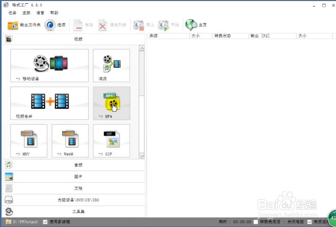Pick the -> GIF conversion tile
Image resolution: width=336 pixels, height=227 pixels.
click(x=111, y=141)
